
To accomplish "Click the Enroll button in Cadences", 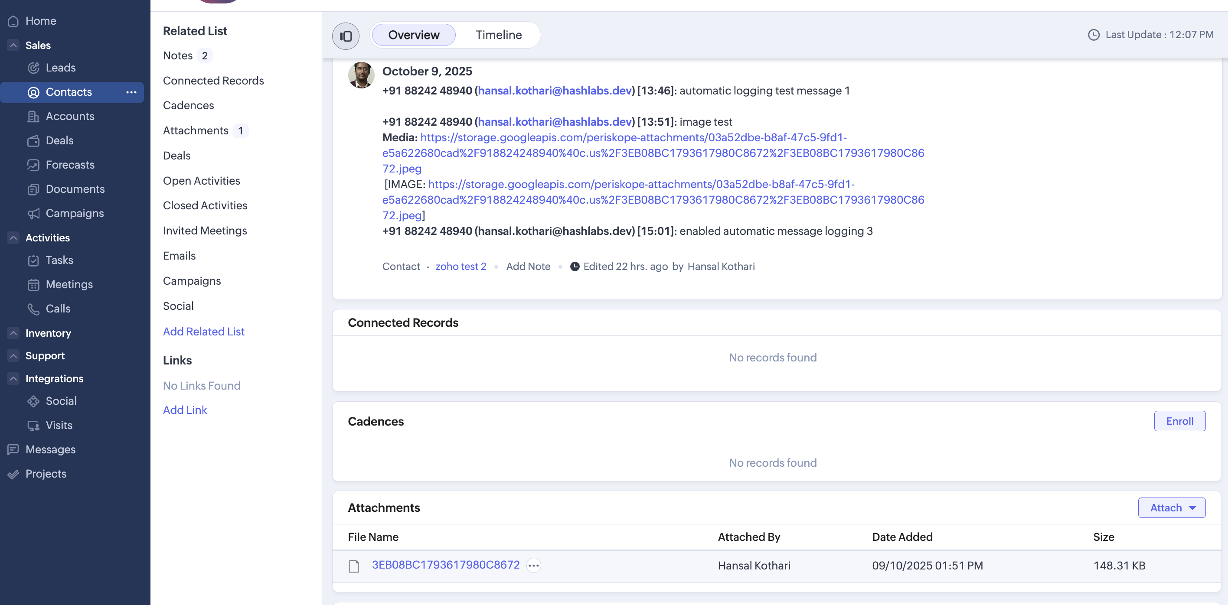I will coord(1179,421).
